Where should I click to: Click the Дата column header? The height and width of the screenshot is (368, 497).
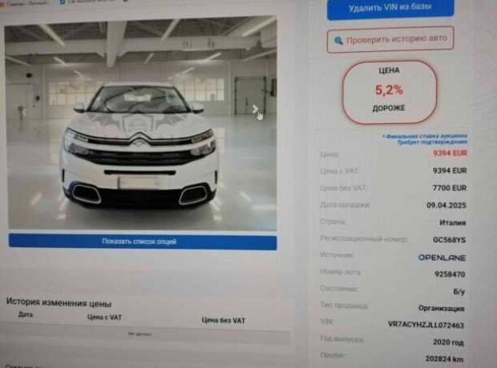point(26,314)
